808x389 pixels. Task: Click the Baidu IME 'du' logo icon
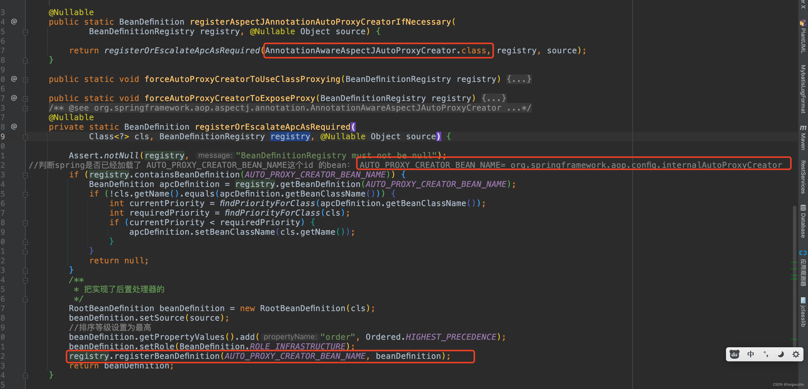[735, 354]
